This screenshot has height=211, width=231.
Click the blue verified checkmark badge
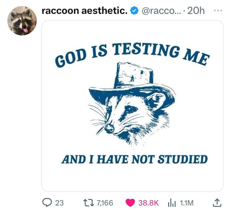pyautogui.click(x=133, y=11)
